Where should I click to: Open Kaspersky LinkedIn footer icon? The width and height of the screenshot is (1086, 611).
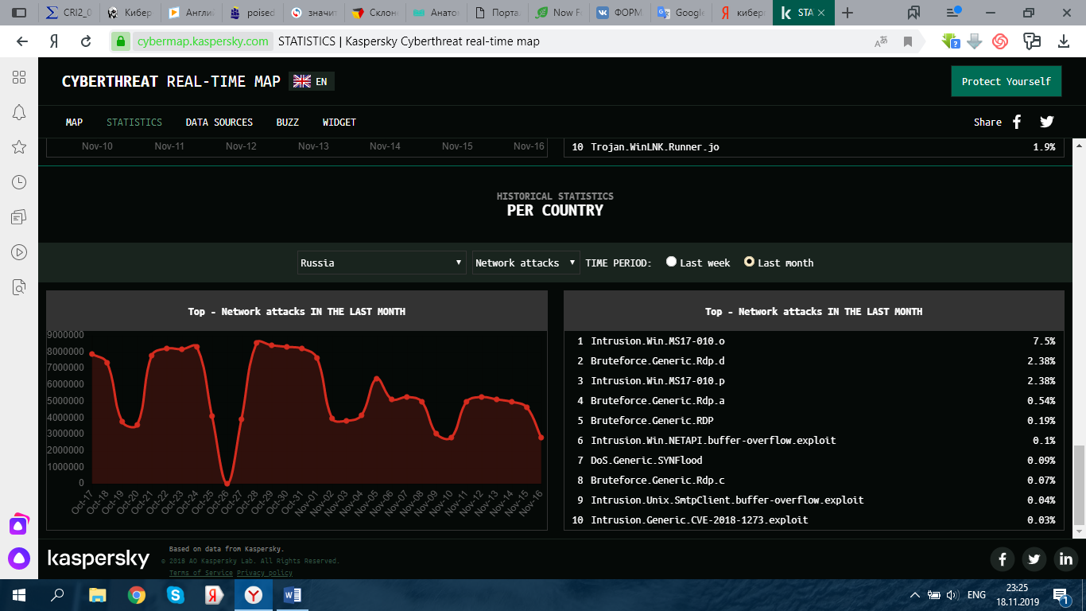point(1065,559)
